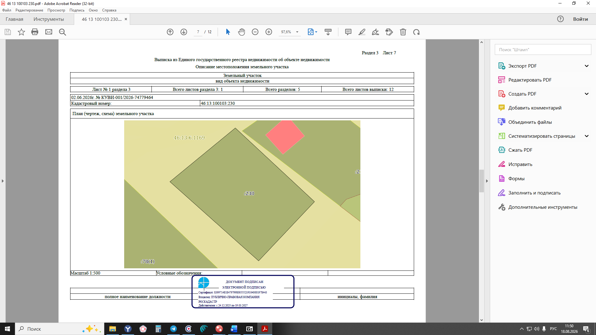This screenshot has width=596, height=335.
Task: Click the vertical document scrollbar thumb
Action: [481, 181]
